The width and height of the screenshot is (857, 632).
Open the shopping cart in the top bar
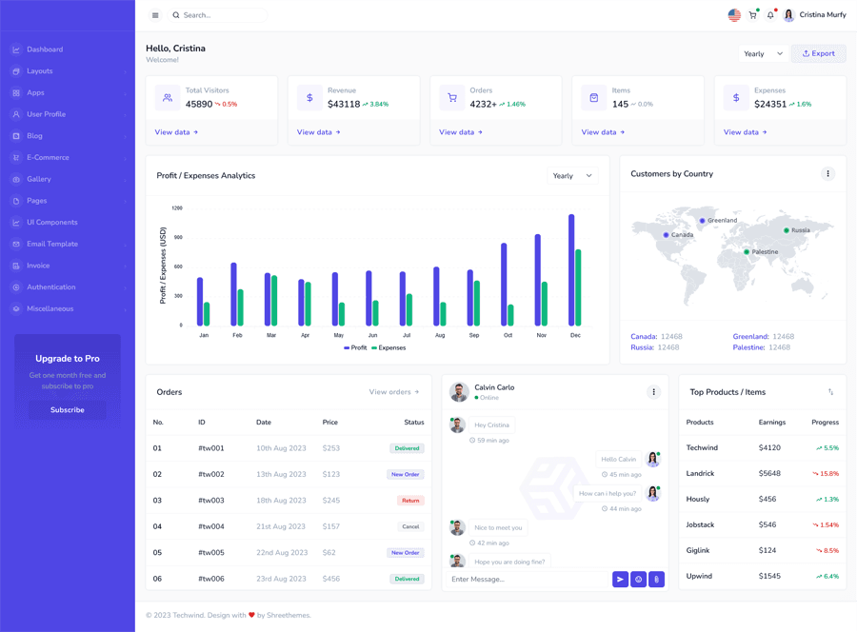752,14
